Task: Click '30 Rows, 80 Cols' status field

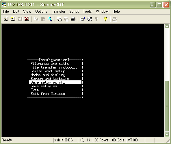Action: point(109,140)
